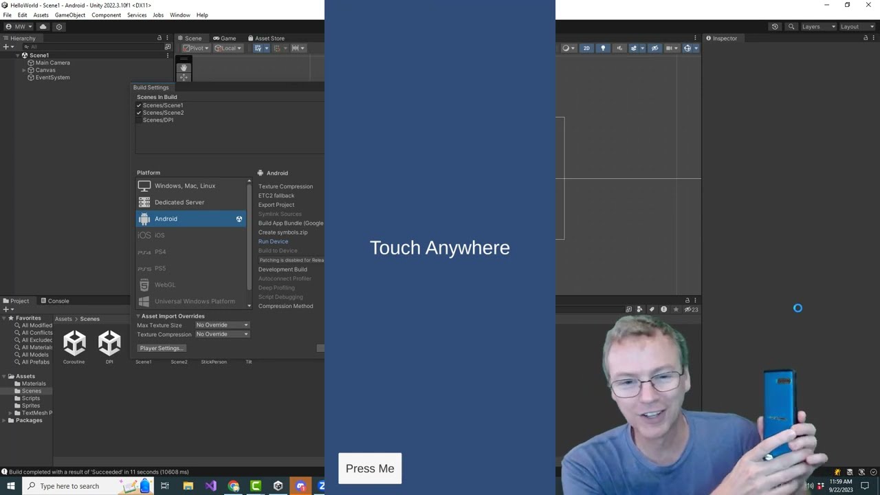Select Windows, Mac, Linux platform
Viewport: 880px width, 495px height.
click(190, 186)
